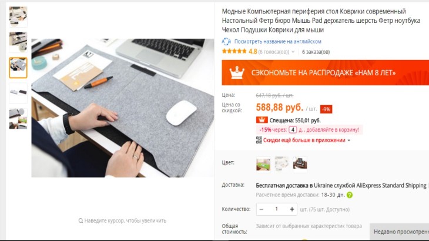
Task: Click the 'СЭКОНОМЬТЕ НА РАСПРОДАЖЕ' sale banner
Action: (326, 72)
